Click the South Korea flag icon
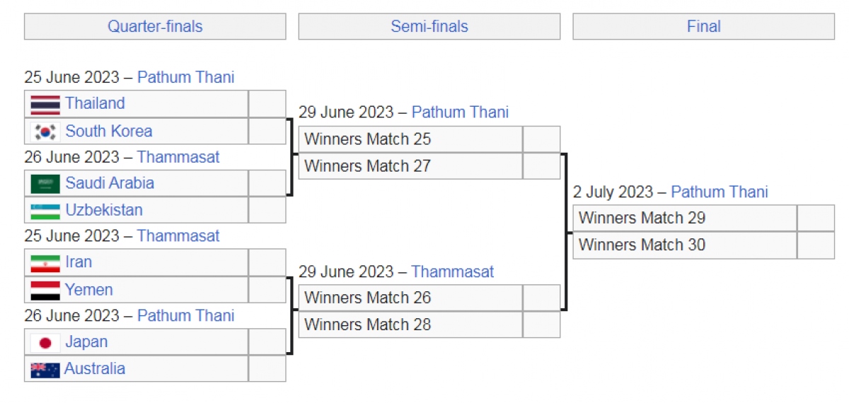 tap(45, 132)
